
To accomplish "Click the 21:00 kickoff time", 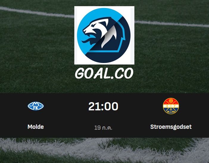I will [103, 106].
